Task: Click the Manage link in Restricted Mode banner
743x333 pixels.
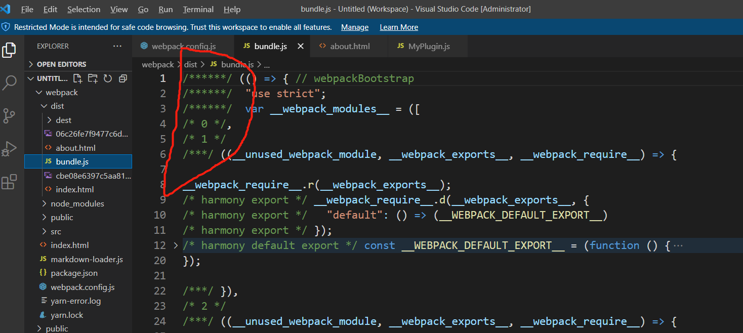Action: point(355,27)
